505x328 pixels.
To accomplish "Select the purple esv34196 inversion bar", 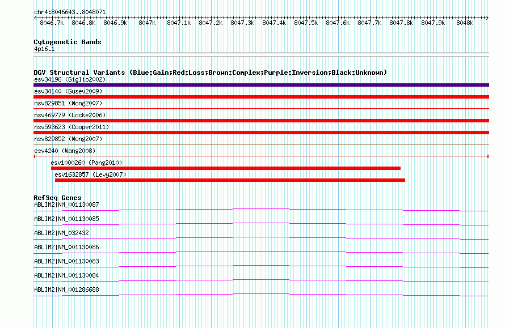I will pyautogui.click(x=261, y=85).
